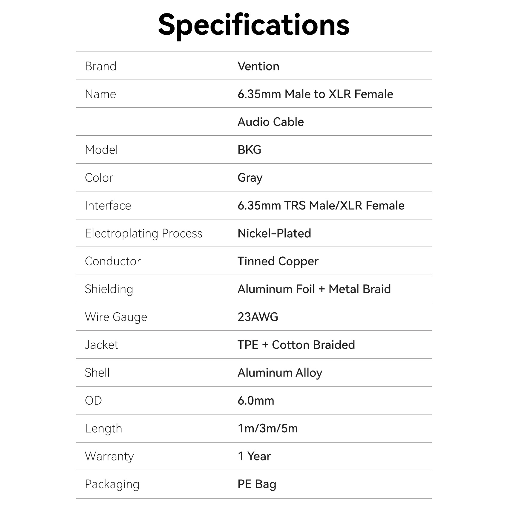The width and height of the screenshot is (508, 508).
Task: Click the Aluminum Foil + Metal Braid value
Action: point(314,289)
